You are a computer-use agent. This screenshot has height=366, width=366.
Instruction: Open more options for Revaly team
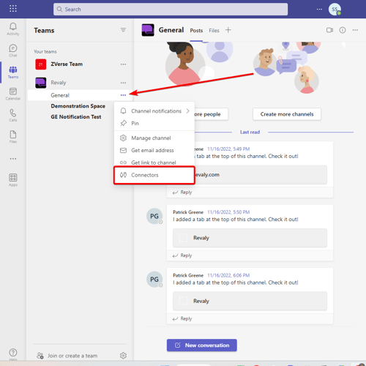tap(123, 83)
